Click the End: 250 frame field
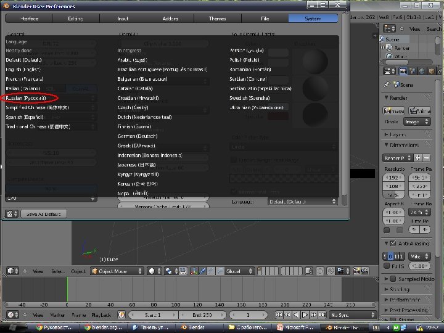This screenshot has width=444, height=333. tap(202, 315)
